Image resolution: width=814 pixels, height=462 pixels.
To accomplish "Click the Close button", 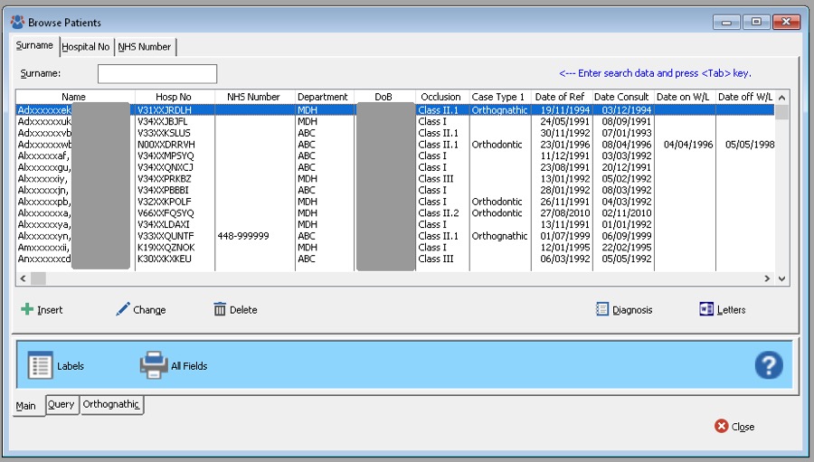I will point(734,427).
